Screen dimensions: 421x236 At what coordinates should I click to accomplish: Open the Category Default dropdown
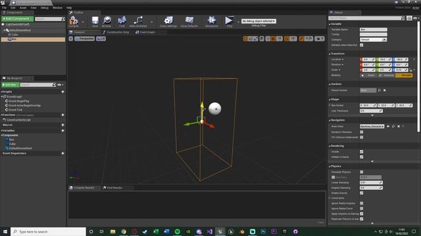[x=373, y=39]
